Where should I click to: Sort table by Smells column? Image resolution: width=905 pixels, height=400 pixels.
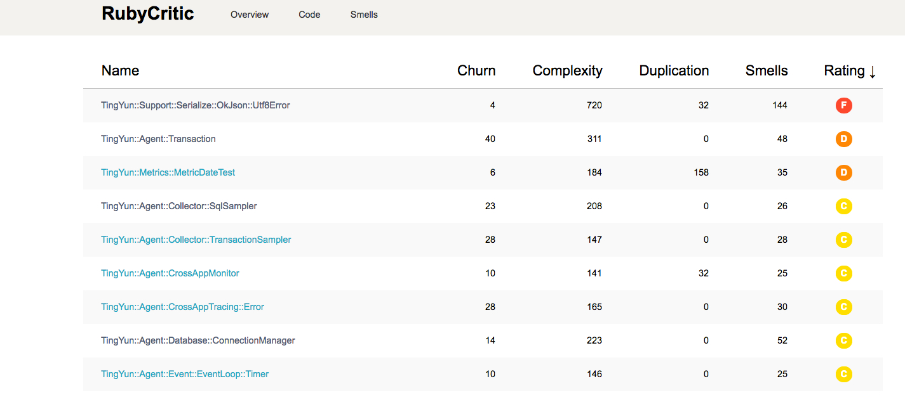pos(767,71)
